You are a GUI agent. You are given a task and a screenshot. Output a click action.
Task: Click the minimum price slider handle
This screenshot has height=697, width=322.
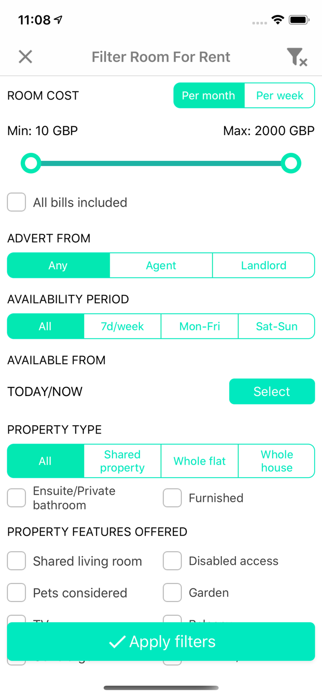[31, 164]
